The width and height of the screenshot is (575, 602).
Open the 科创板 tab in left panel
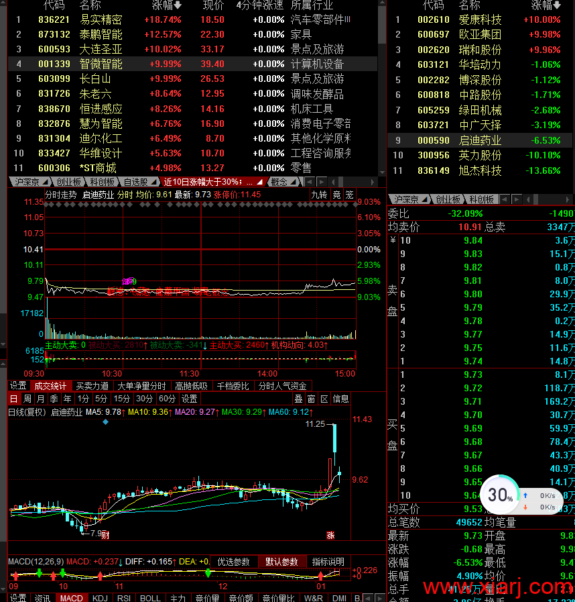point(103,182)
